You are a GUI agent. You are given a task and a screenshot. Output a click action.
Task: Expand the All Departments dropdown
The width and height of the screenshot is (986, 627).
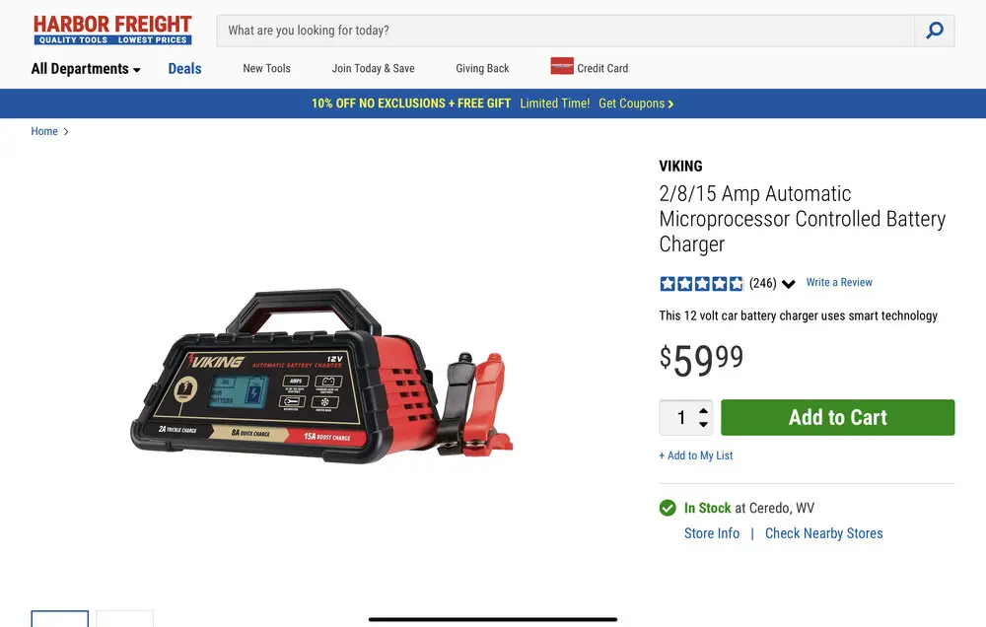86,69
